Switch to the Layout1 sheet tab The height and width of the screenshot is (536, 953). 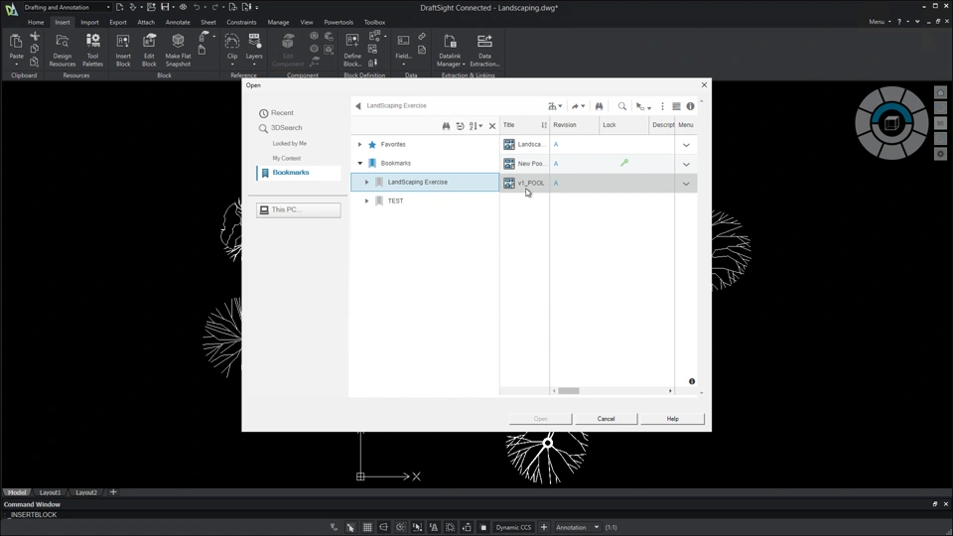(50, 492)
